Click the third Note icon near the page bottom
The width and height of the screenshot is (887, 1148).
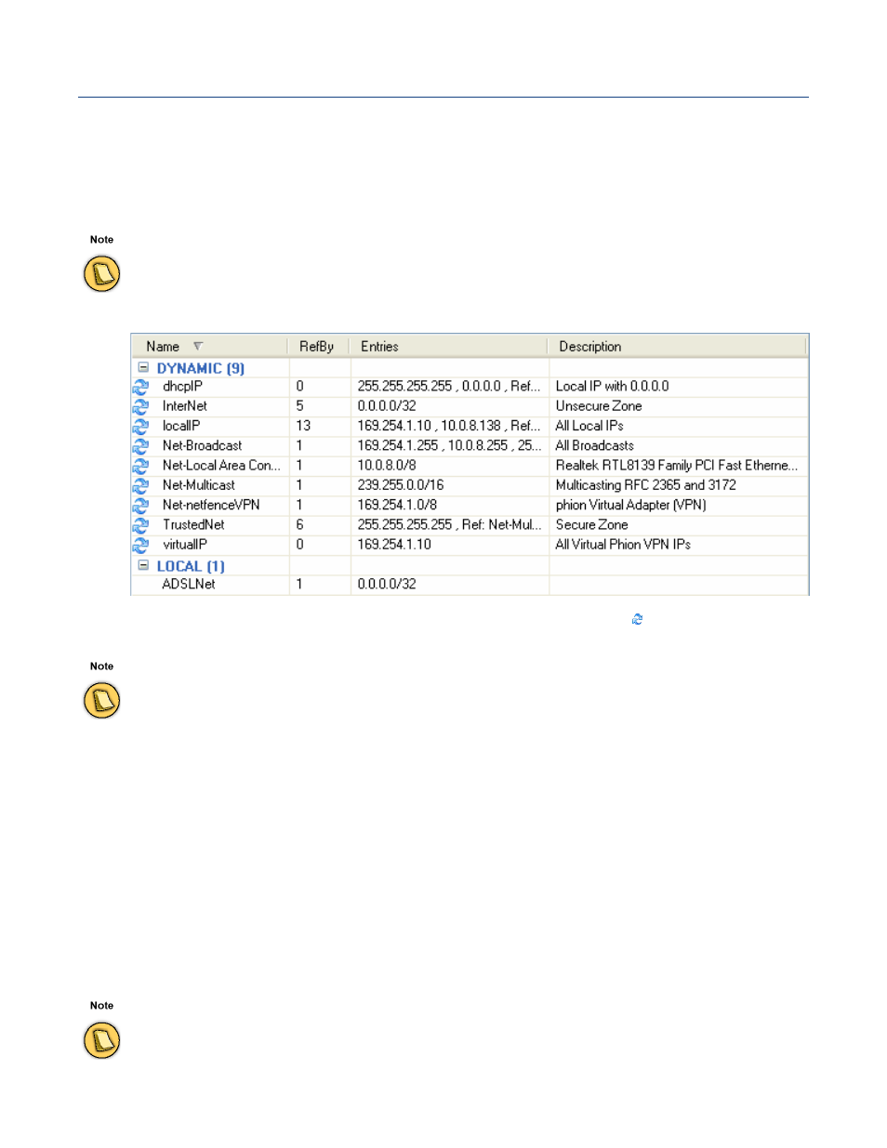point(102,1040)
